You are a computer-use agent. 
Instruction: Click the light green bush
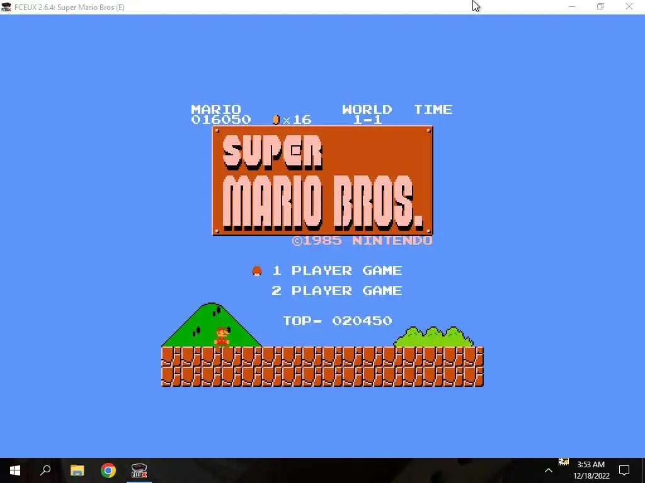pyautogui.click(x=433, y=337)
